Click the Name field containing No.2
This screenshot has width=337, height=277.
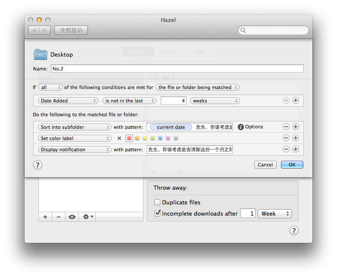177,69
